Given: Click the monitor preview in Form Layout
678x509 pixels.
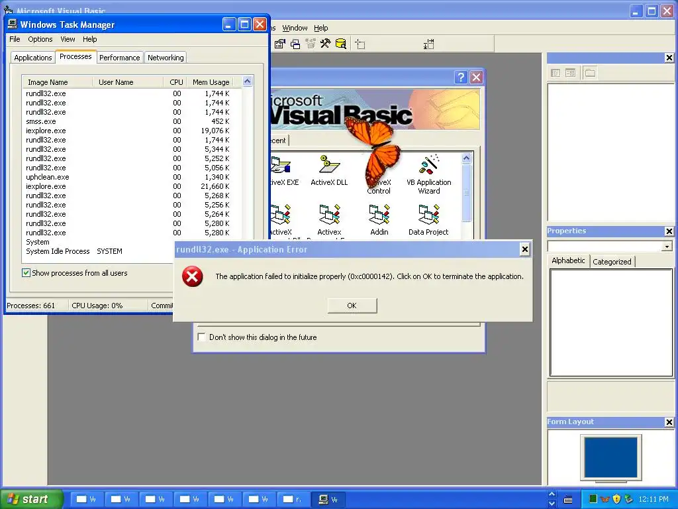Looking at the screenshot, I should tap(610, 457).
